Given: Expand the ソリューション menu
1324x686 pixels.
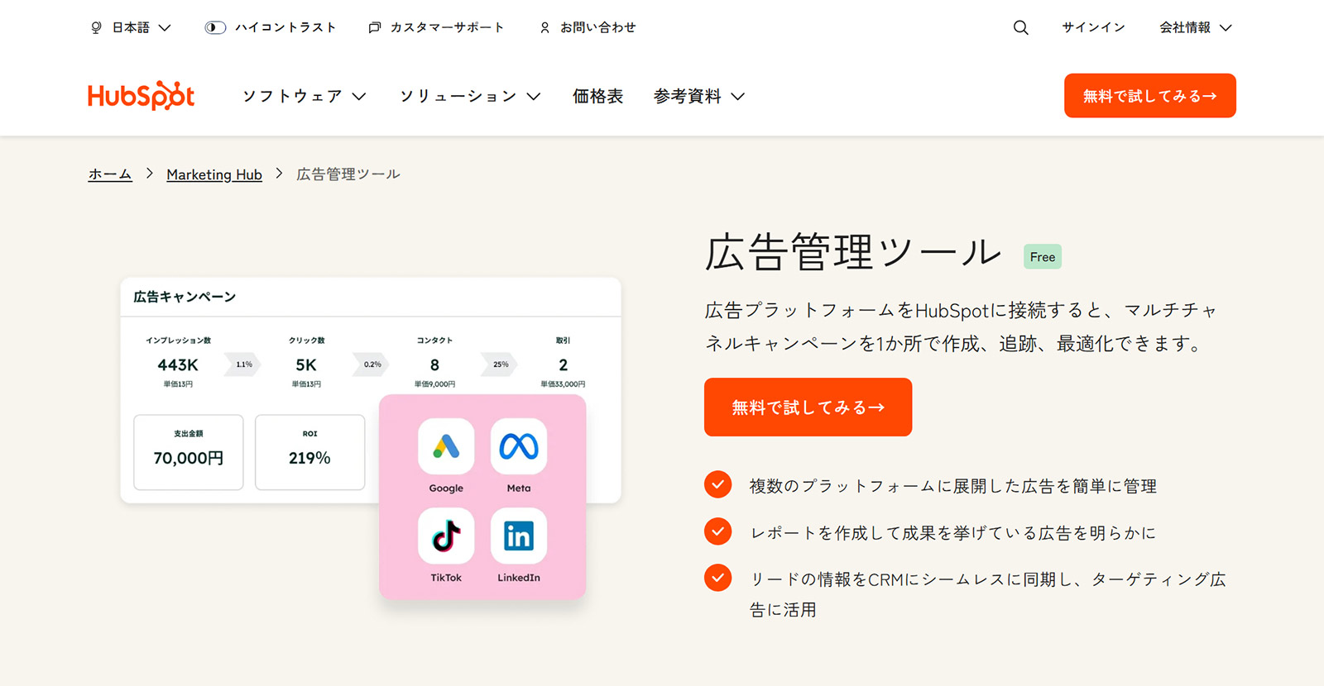Looking at the screenshot, I should tap(470, 96).
